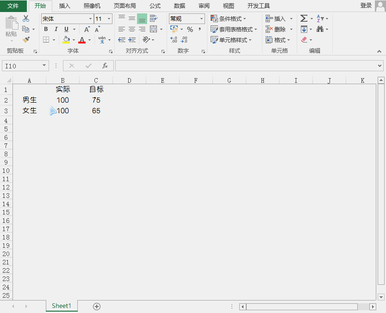Toggle Center horizontal alignment
The image size is (386, 313).
[x=132, y=29]
